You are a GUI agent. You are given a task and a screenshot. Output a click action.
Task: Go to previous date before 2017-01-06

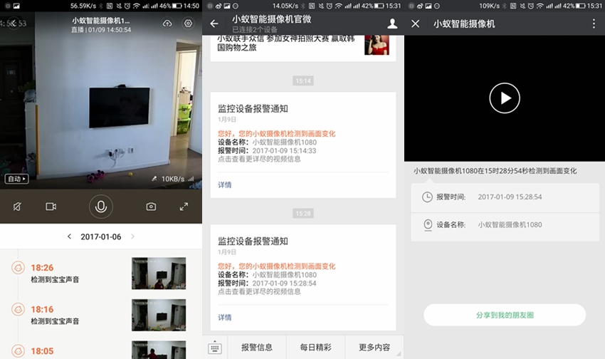(69, 236)
